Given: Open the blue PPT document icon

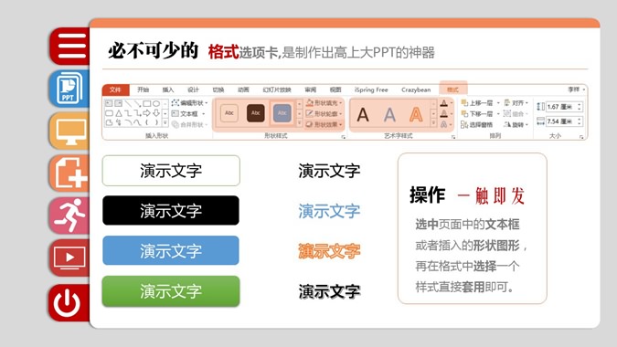Looking at the screenshot, I should 70,89.
